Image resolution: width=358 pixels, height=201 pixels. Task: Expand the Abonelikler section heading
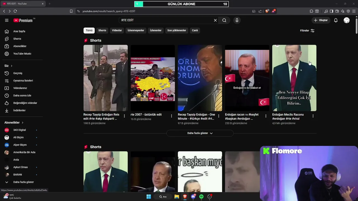click(14, 123)
